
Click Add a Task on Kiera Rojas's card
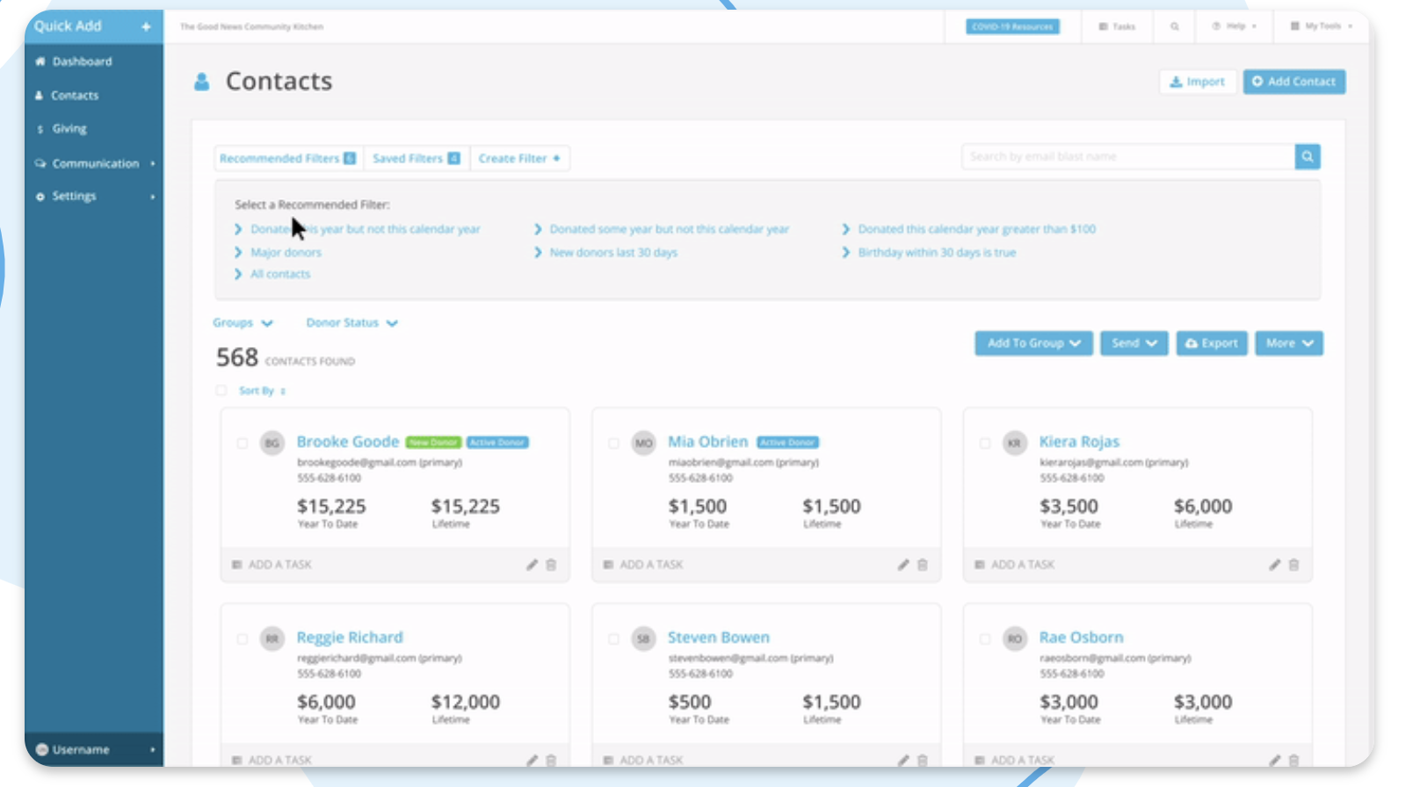pyautogui.click(x=1015, y=565)
